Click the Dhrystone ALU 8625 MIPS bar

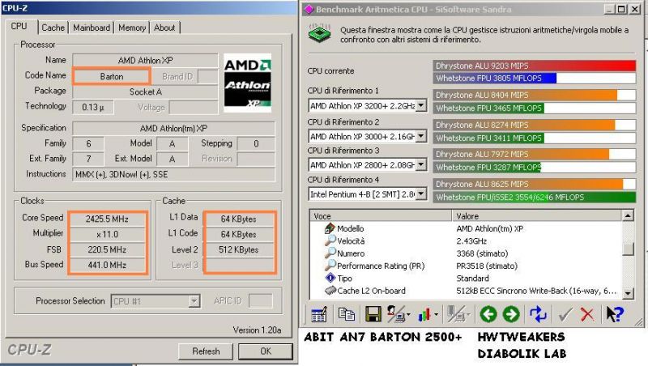click(x=528, y=184)
